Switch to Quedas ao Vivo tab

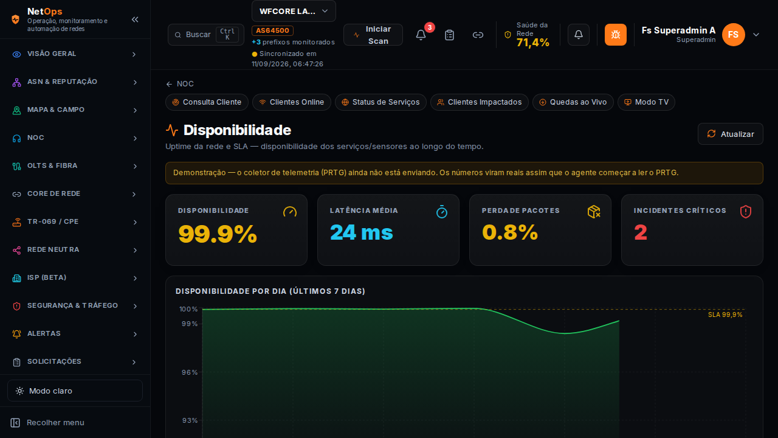click(x=573, y=102)
